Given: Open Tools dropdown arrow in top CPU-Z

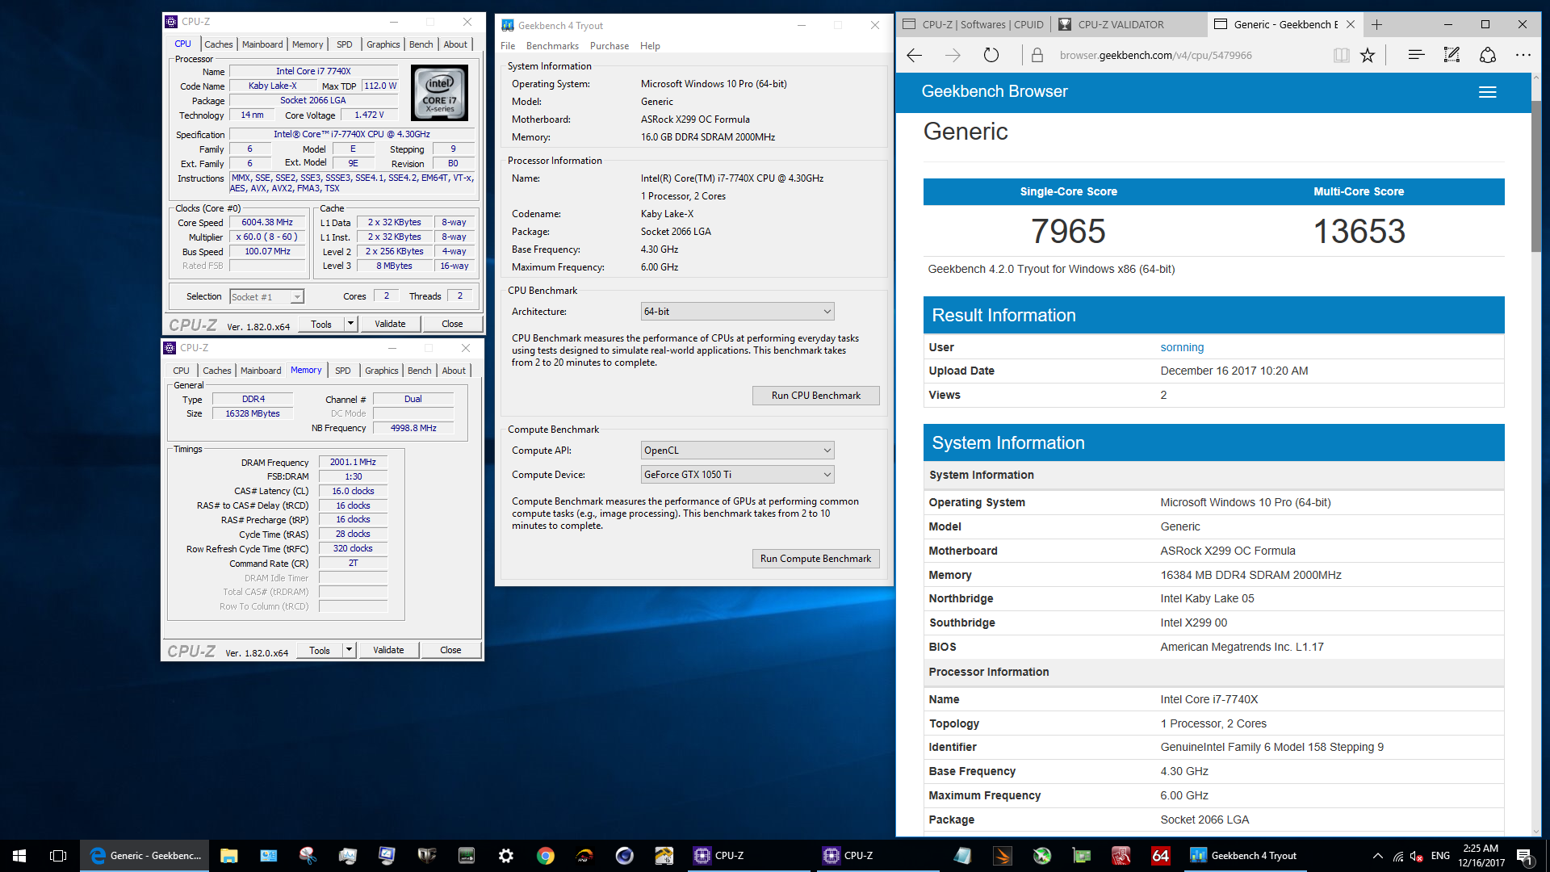Looking at the screenshot, I should [350, 324].
